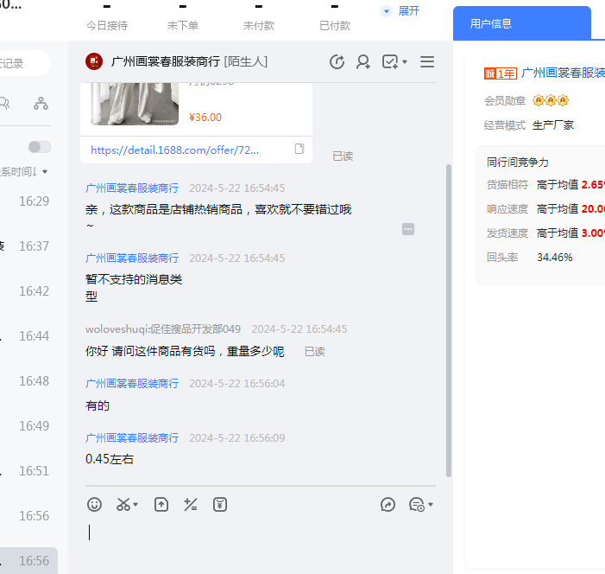Open the hamburger menu in chat header
This screenshot has width=605, height=574.
[x=426, y=62]
